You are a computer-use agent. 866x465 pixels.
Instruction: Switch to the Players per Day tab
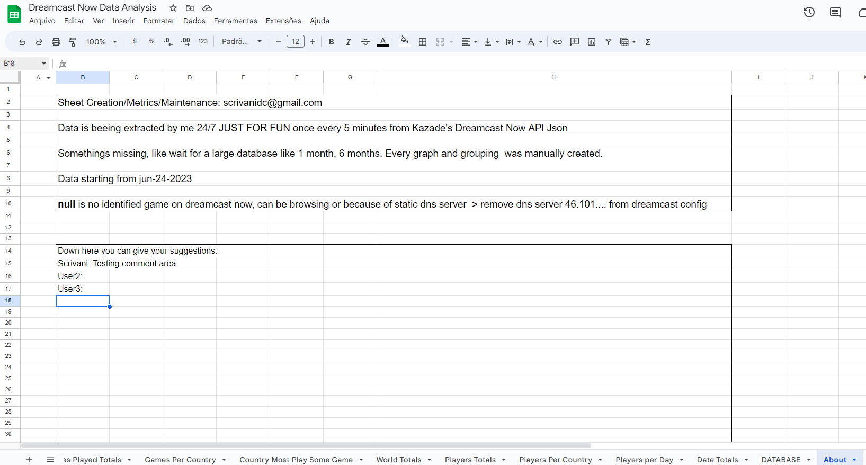pos(644,460)
